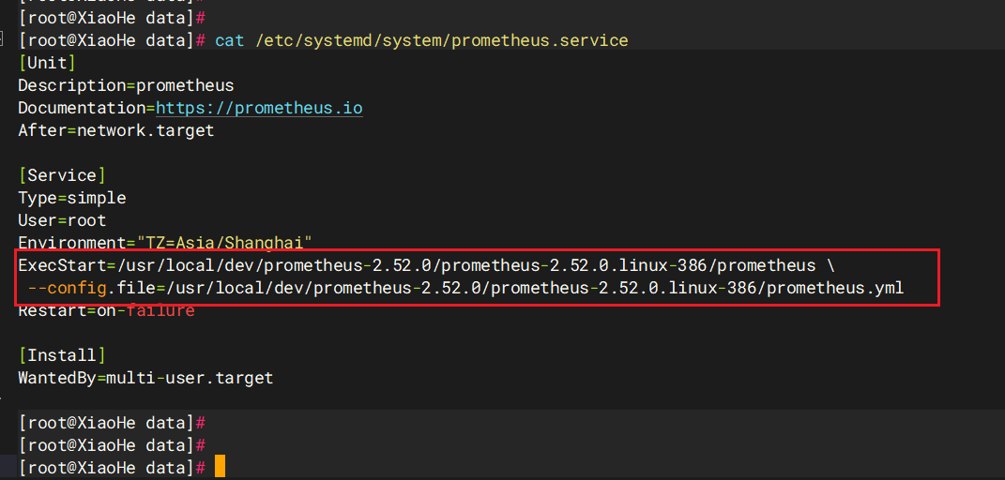Click the WantedBy=multi-user.target line
Screen dimensions: 1005x480
(x=145, y=378)
